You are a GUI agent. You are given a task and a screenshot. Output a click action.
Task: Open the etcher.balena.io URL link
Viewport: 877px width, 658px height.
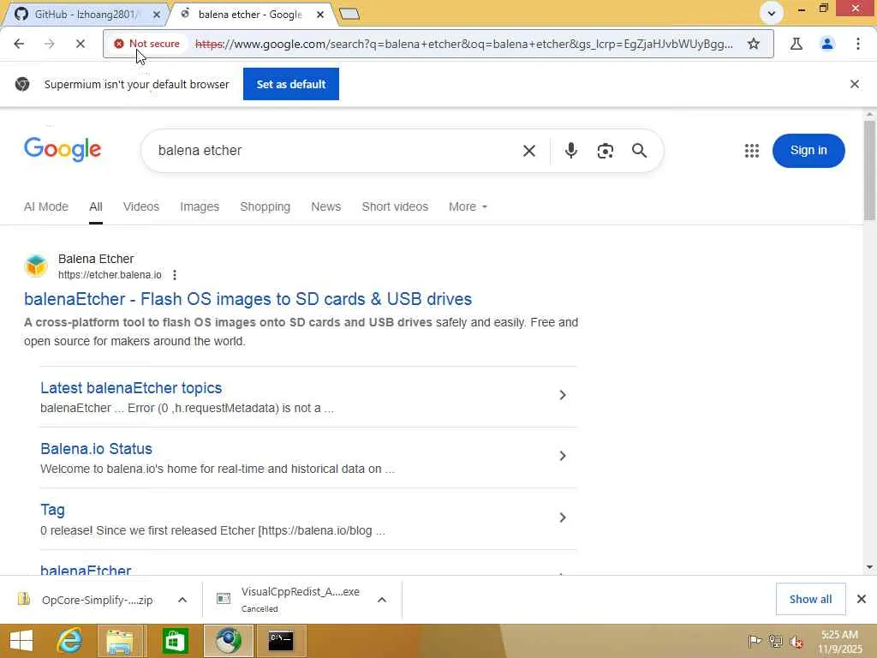110,275
